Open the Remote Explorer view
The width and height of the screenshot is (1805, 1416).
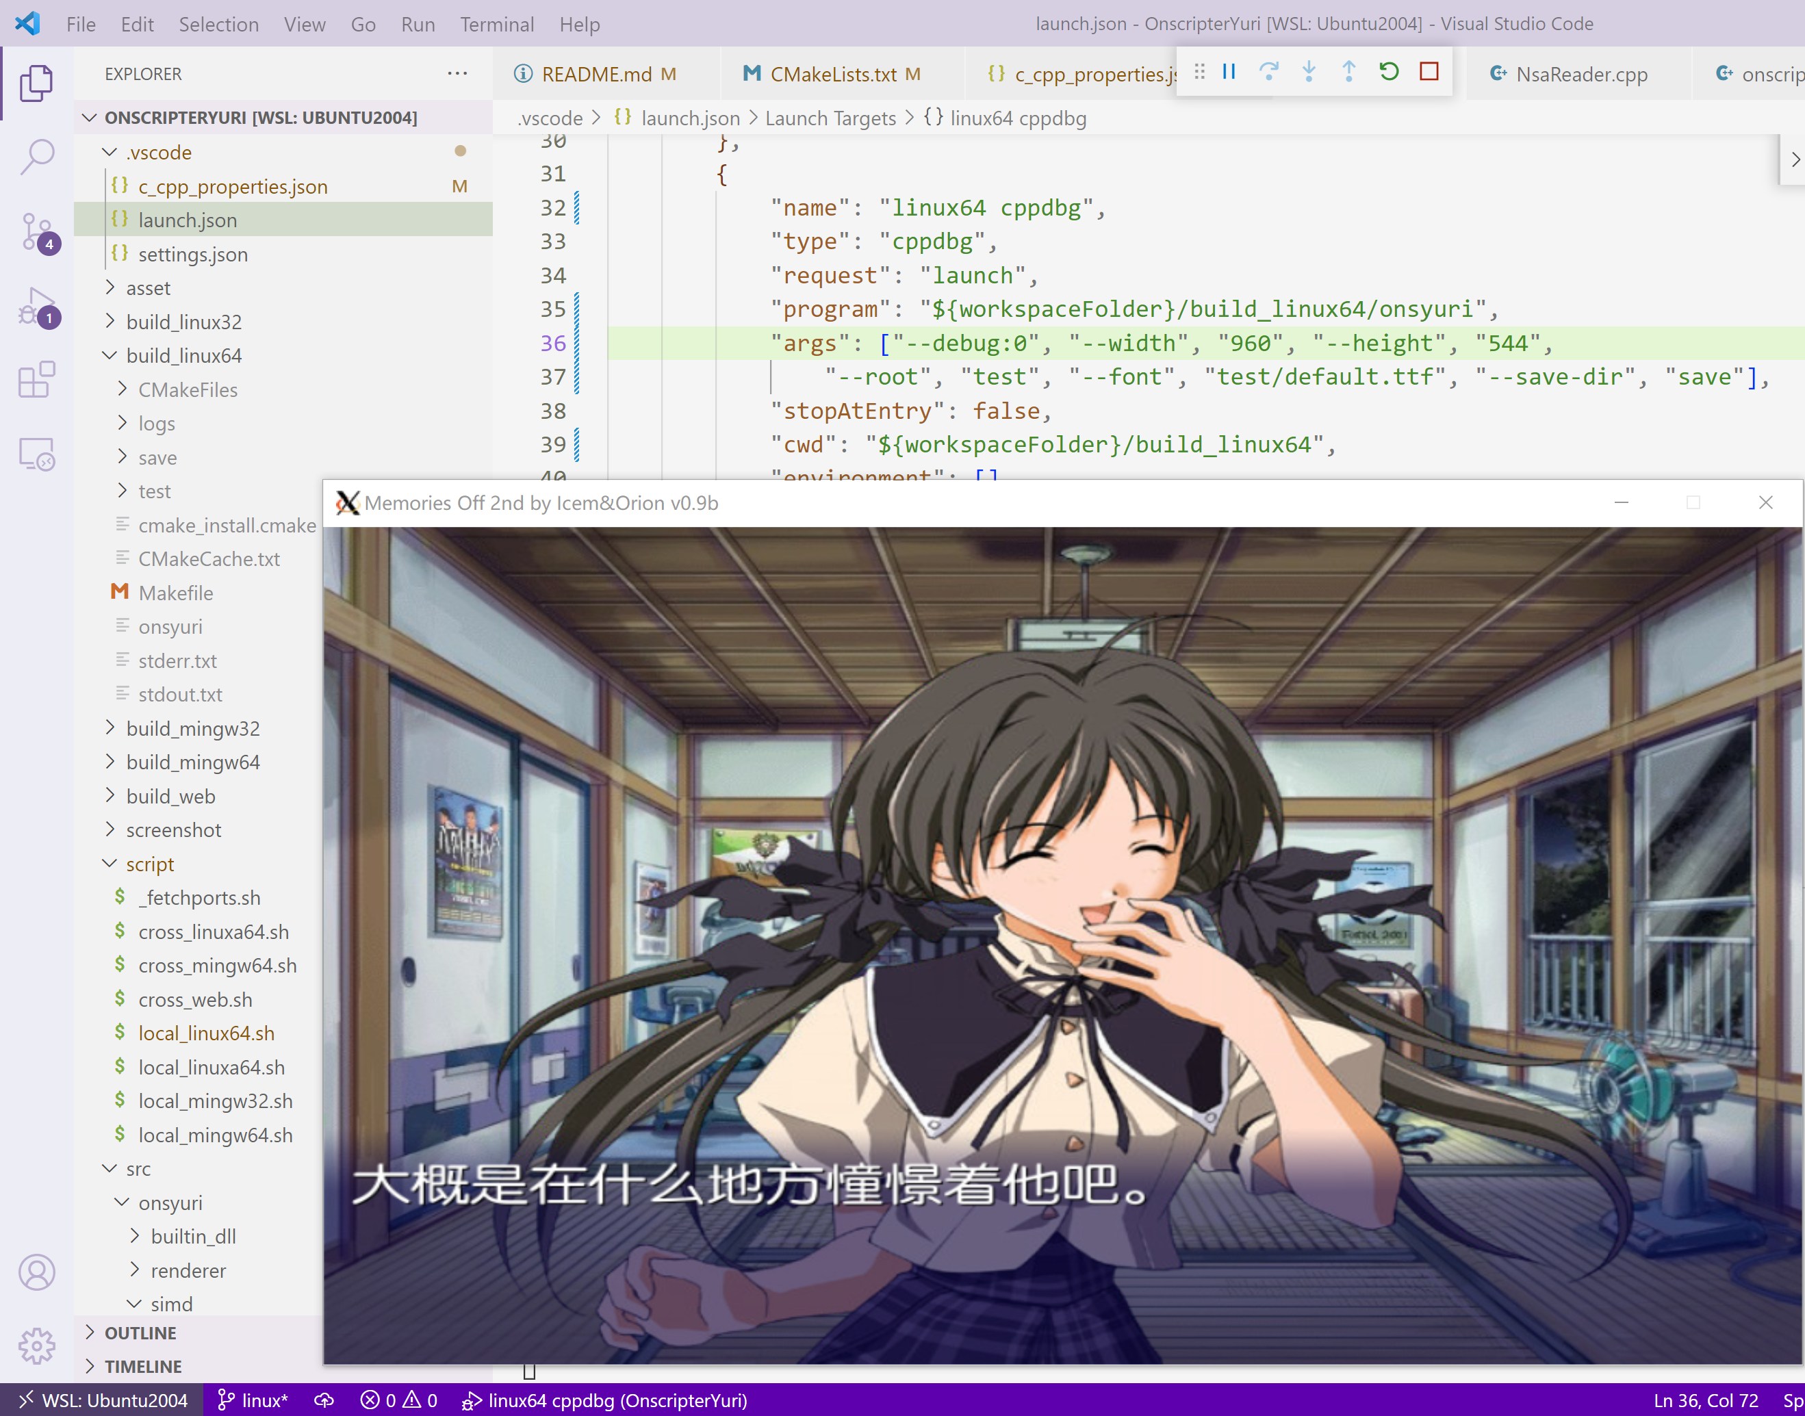[36, 454]
